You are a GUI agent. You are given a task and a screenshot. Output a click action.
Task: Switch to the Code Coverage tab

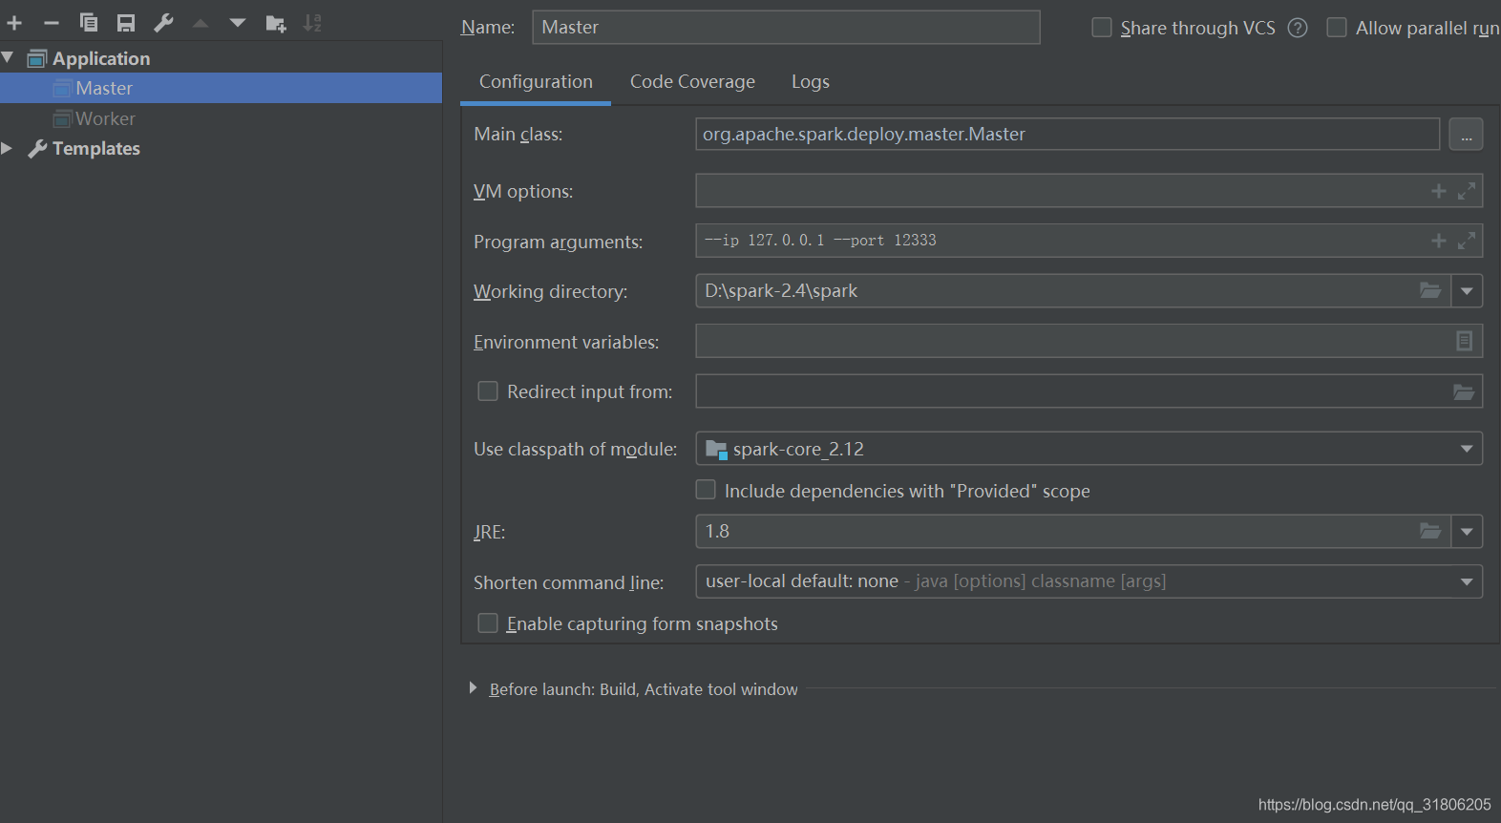(692, 82)
